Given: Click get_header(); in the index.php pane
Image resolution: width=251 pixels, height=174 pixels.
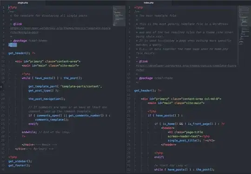Looking at the screenshot, I should 145,90.
